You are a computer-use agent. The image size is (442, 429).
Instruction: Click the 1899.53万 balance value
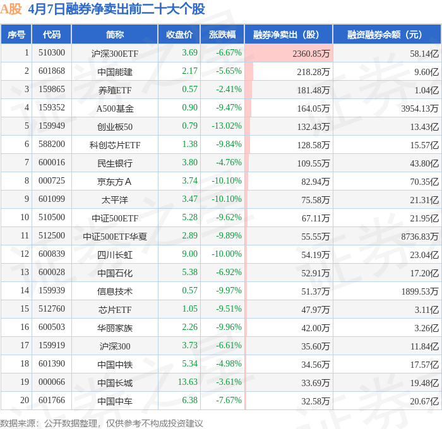[x=420, y=291]
